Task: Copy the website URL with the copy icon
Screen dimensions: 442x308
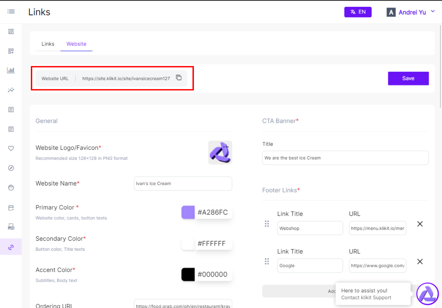Action: [179, 78]
